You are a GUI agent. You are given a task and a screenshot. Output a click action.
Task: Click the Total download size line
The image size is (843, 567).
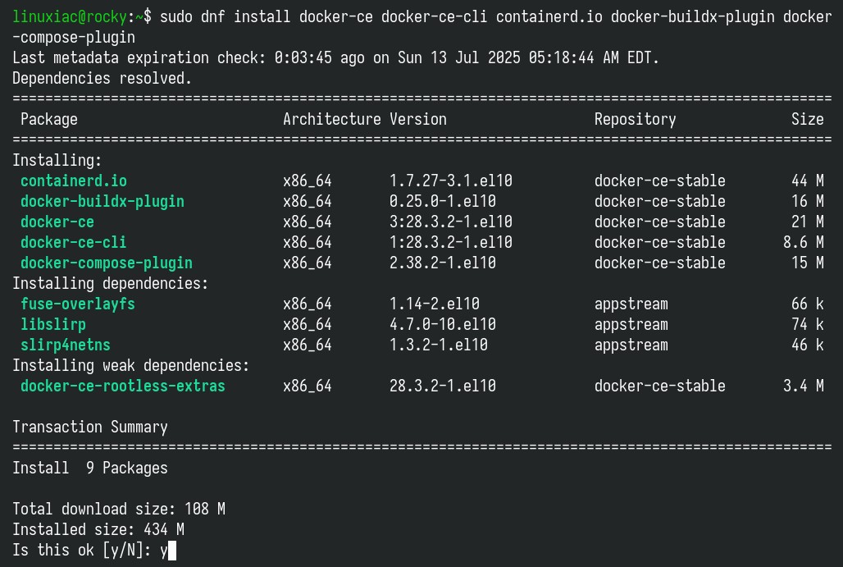[x=119, y=509]
